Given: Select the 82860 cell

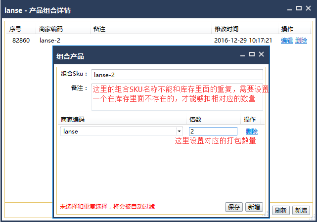Looking at the screenshot, I should [21, 41].
